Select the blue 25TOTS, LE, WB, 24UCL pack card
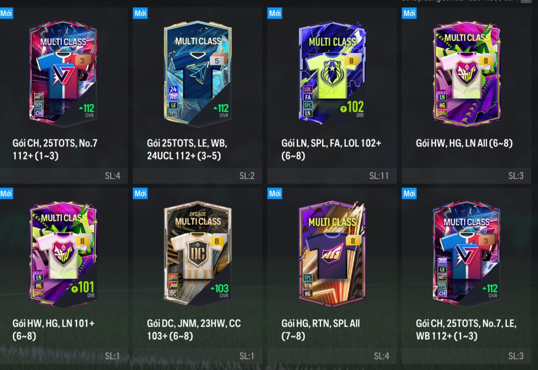Viewport: 538px width, 370px height. click(x=198, y=74)
